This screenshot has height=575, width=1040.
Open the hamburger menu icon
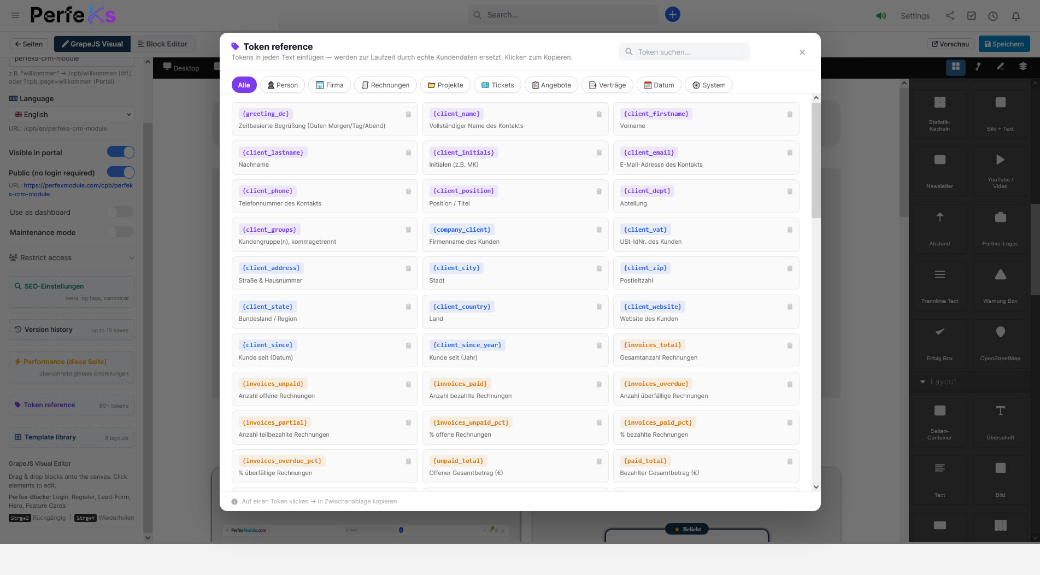click(x=15, y=15)
